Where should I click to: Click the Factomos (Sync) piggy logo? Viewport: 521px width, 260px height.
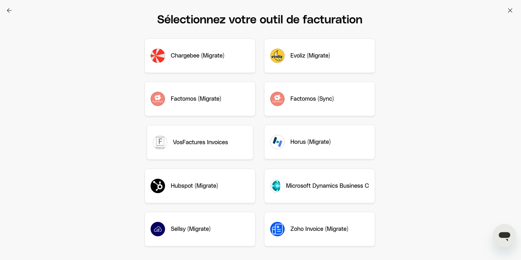pyautogui.click(x=277, y=99)
